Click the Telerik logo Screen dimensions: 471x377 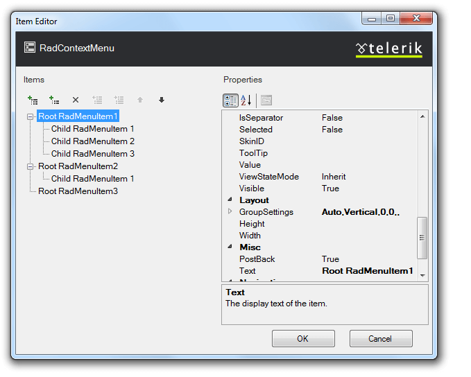389,49
